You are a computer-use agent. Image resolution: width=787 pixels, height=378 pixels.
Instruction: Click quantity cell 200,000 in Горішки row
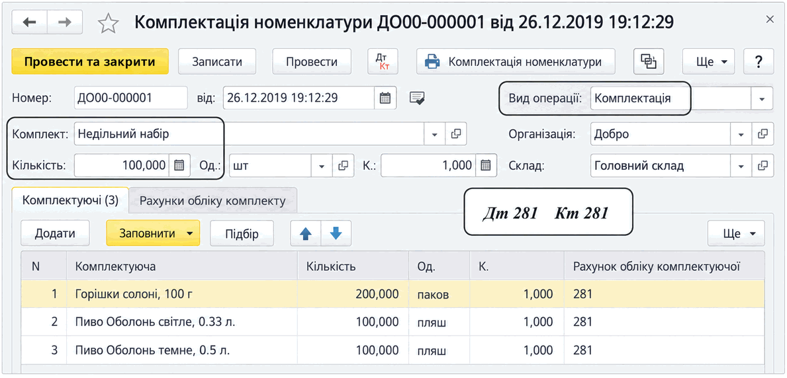pos(353,294)
